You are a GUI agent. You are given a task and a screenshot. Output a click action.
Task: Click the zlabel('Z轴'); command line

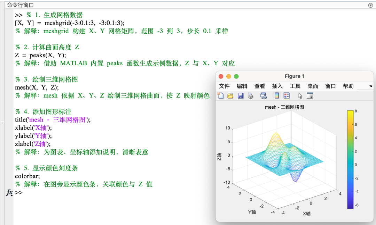click(33, 144)
